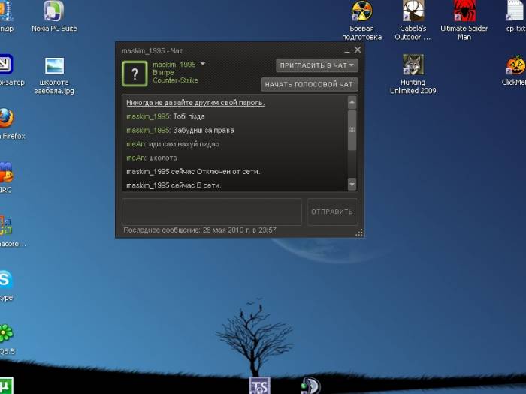Image resolution: width=526 pixels, height=394 pixels.
Task: Open the Nokia PC Suite desktop icon
Action: (54, 11)
